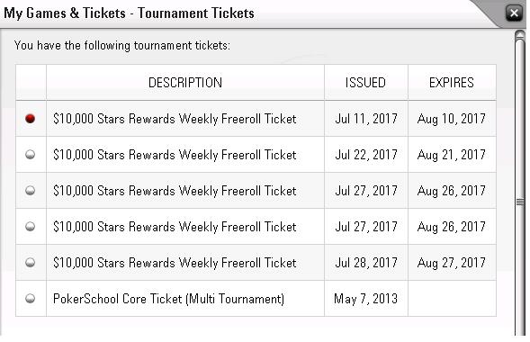Screen dimensions: 530x342
Task: Click the Jul 11, 2017 issued date
Action: pyautogui.click(x=366, y=119)
